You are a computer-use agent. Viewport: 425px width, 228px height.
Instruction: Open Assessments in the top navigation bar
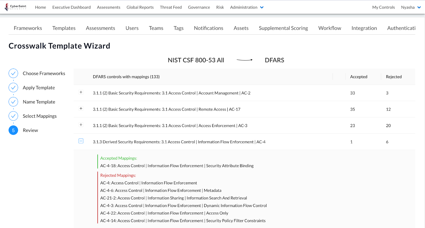pyautogui.click(x=109, y=7)
